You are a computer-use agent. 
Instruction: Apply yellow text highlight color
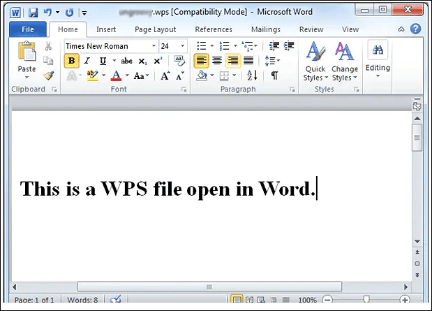click(x=92, y=75)
